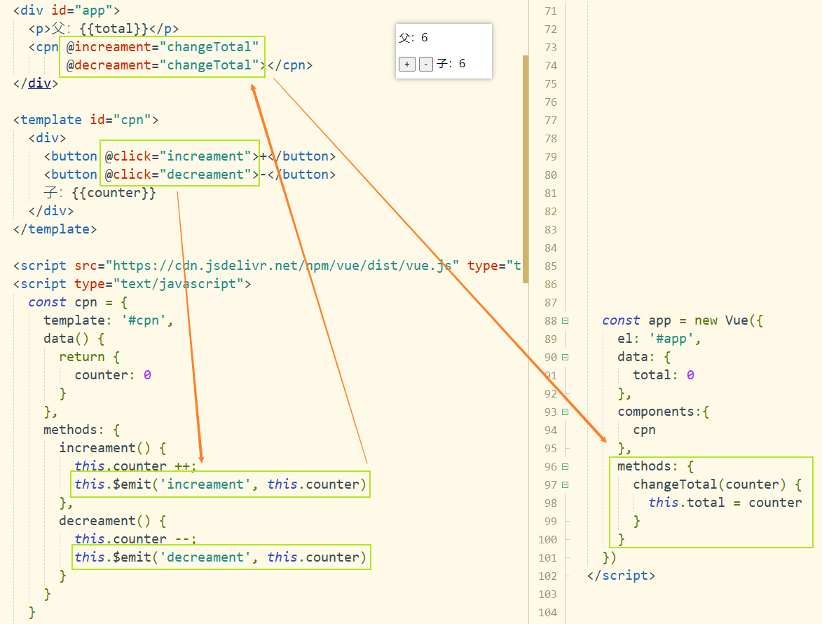Click line number 104 in gutter
The width and height of the screenshot is (822, 624).
click(x=547, y=613)
